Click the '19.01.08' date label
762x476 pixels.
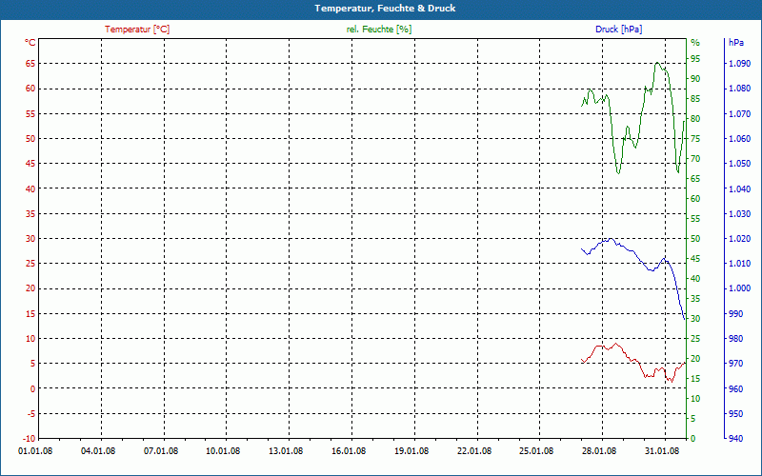[x=411, y=450]
